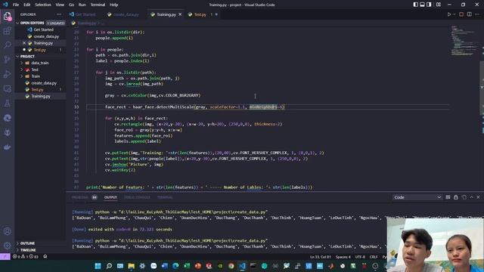Open the Manage gear icon
Screen dimensions: 484x272
[x=7, y=246]
